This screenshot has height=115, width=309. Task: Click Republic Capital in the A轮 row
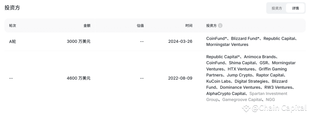pyautogui.click(x=279, y=38)
